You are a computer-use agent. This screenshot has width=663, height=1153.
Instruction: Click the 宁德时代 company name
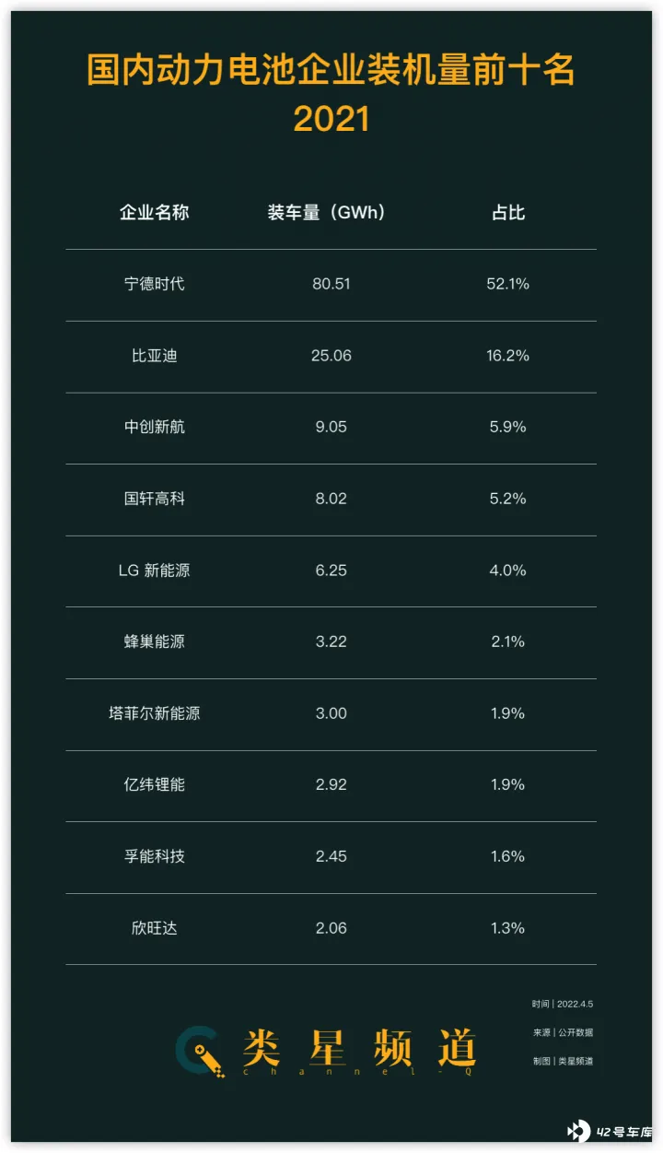155,284
